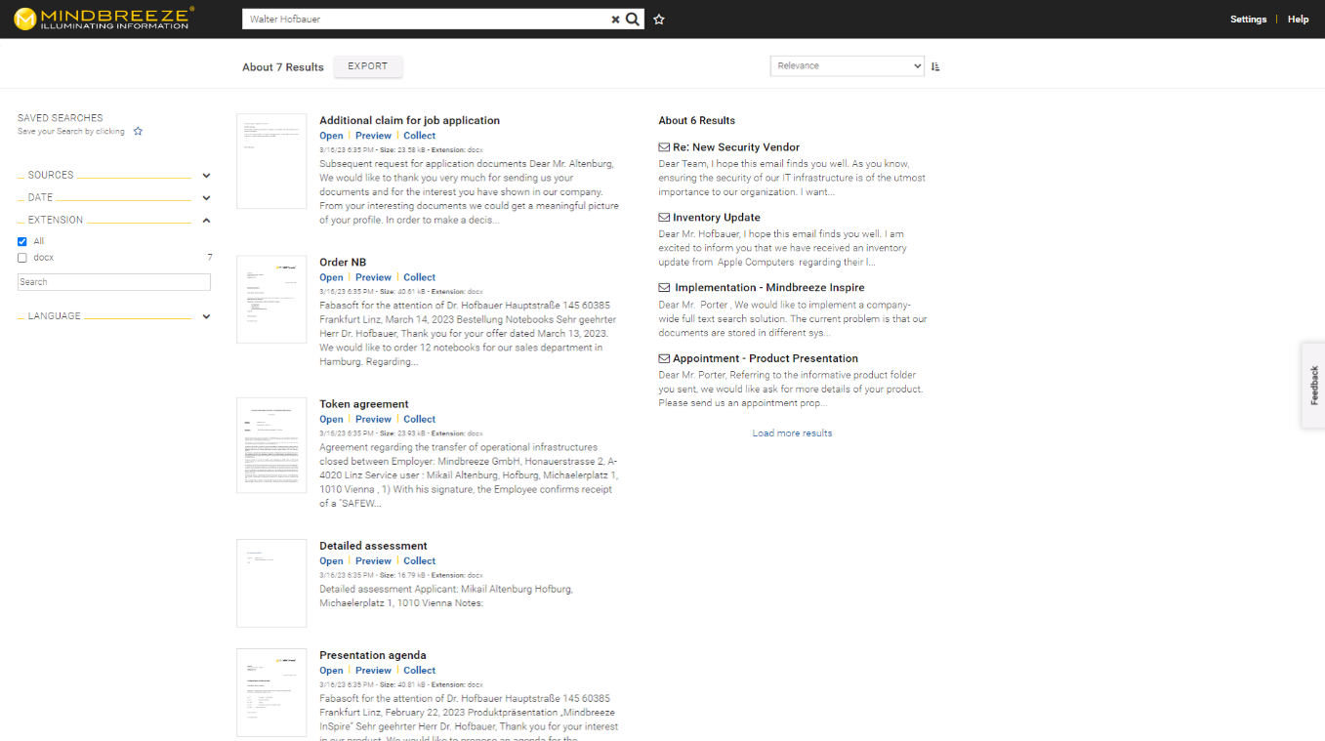Open email Implementation - Mindbreeze Inspire
Image resolution: width=1325 pixels, height=741 pixels.
(x=769, y=288)
